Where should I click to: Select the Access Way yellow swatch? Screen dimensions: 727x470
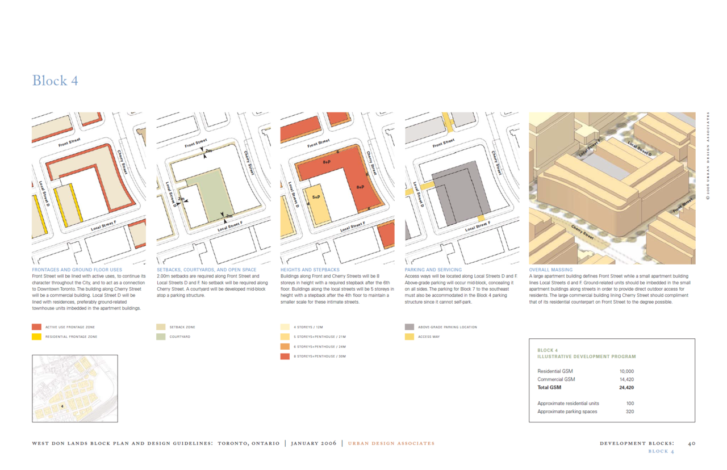[409, 337]
